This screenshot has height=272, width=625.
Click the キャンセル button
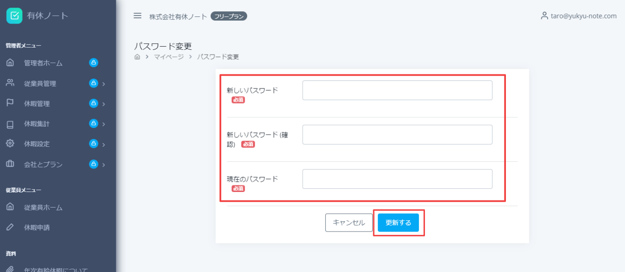pos(349,222)
